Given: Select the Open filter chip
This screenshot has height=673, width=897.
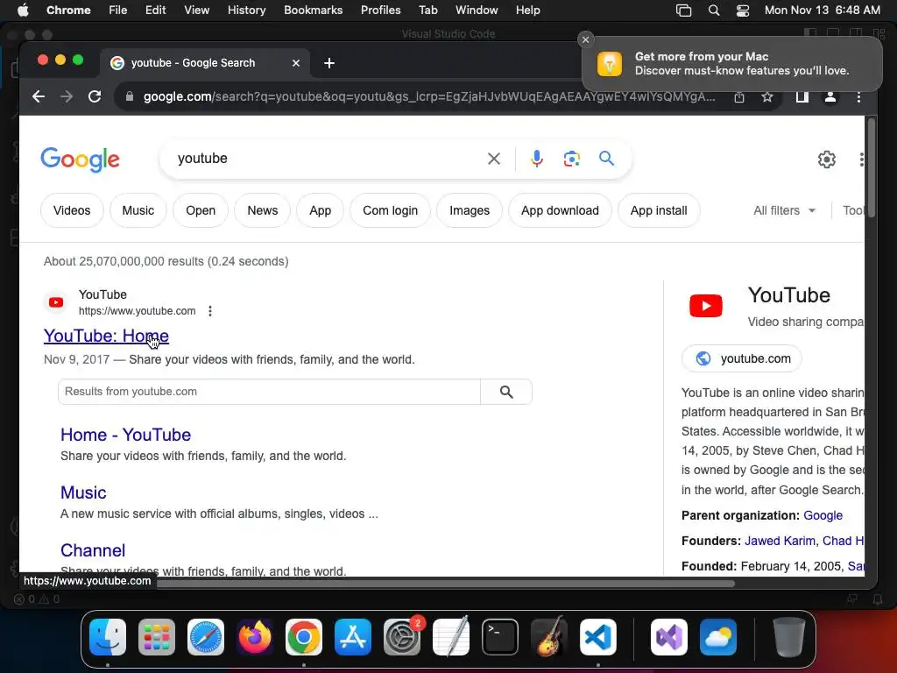Looking at the screenshot, I should 201,210.
